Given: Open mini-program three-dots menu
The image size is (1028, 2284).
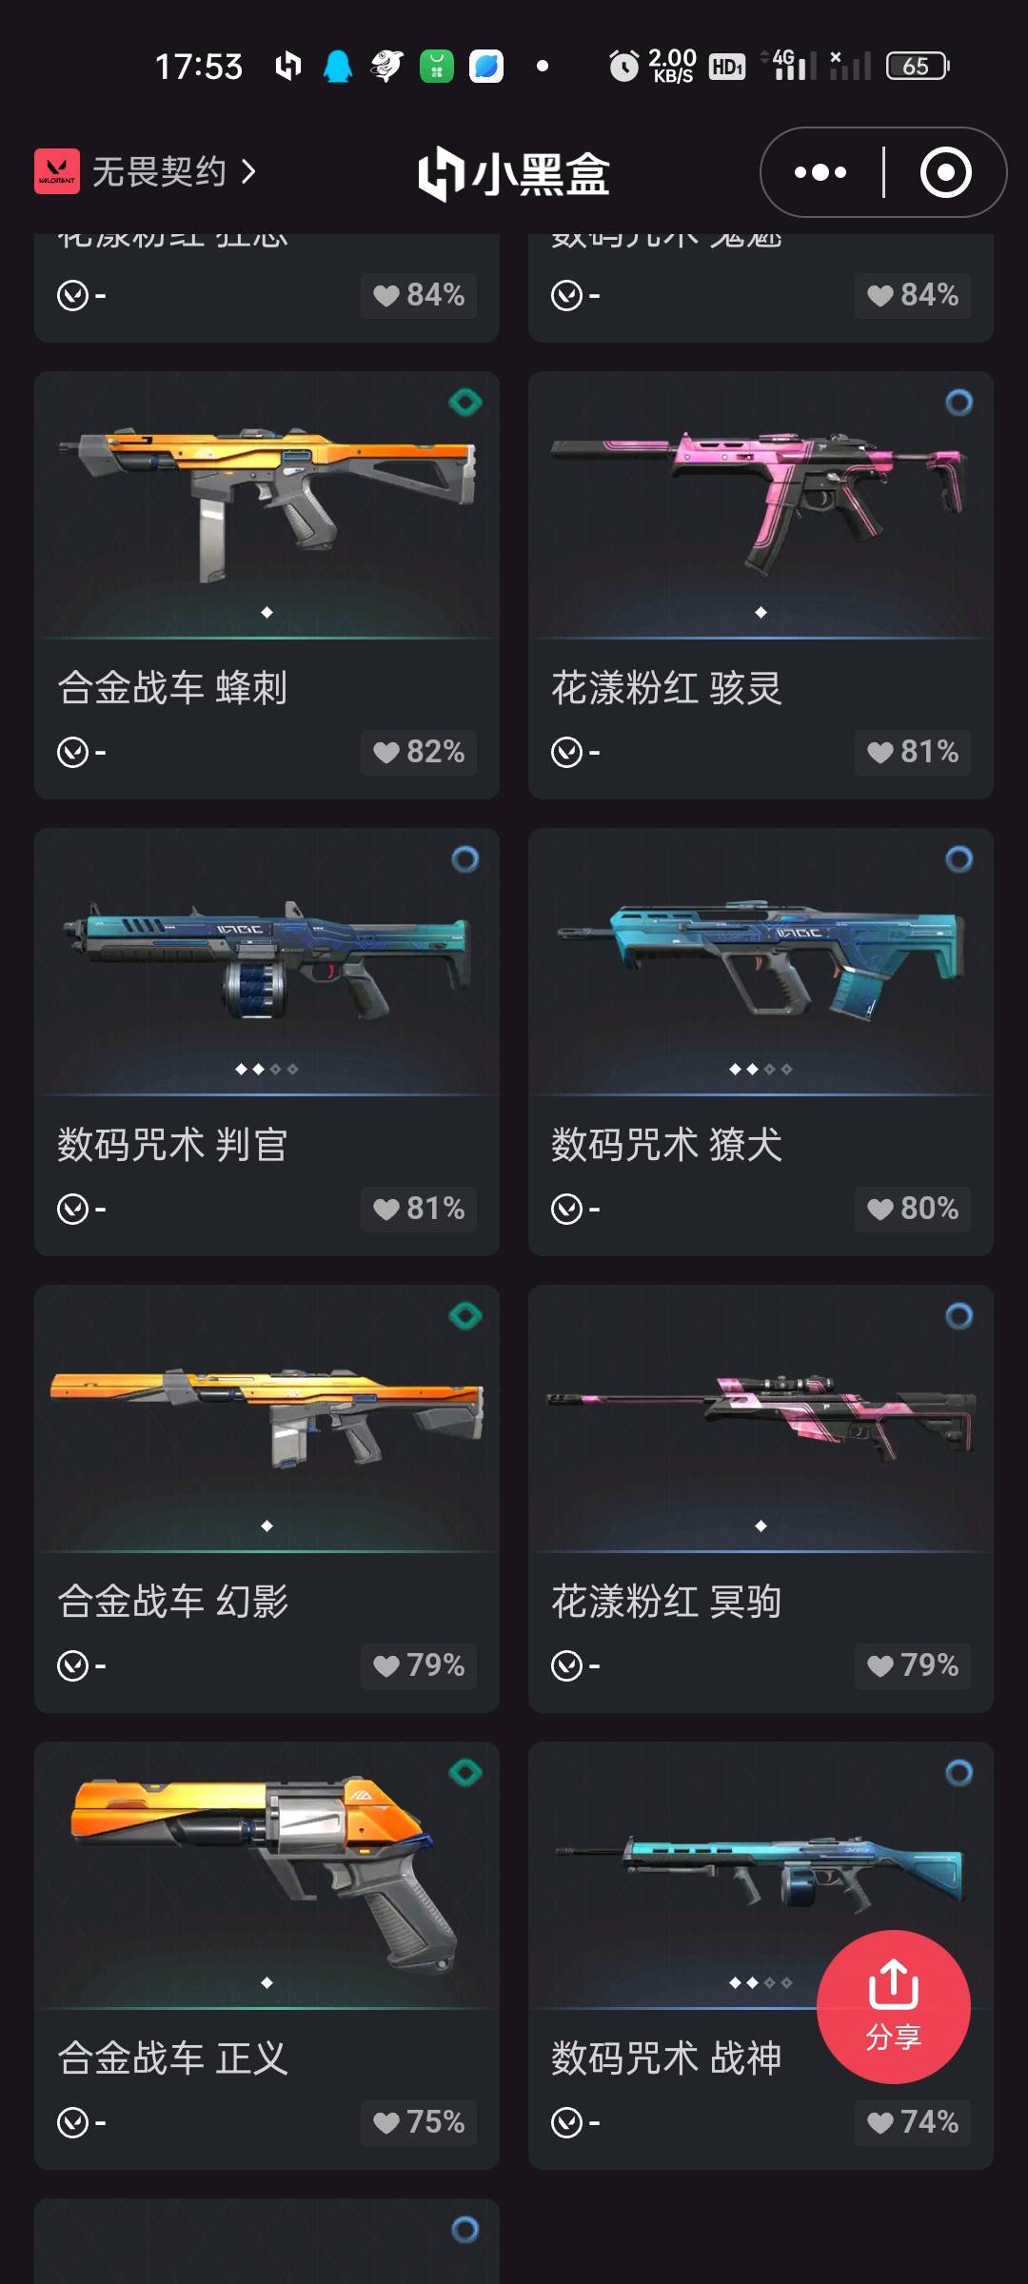Looking at the screenshot, I should tap(820, 172).
